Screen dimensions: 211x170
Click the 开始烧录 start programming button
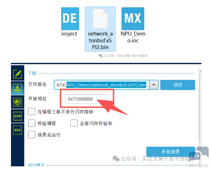tap(171, 152)
